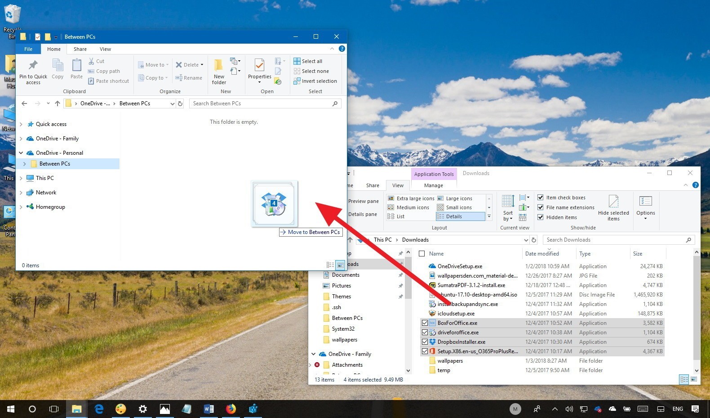Collapse OneDrive - Personal tree node
This screenshot has height=418, width=710.
click(x=21, y=153)
